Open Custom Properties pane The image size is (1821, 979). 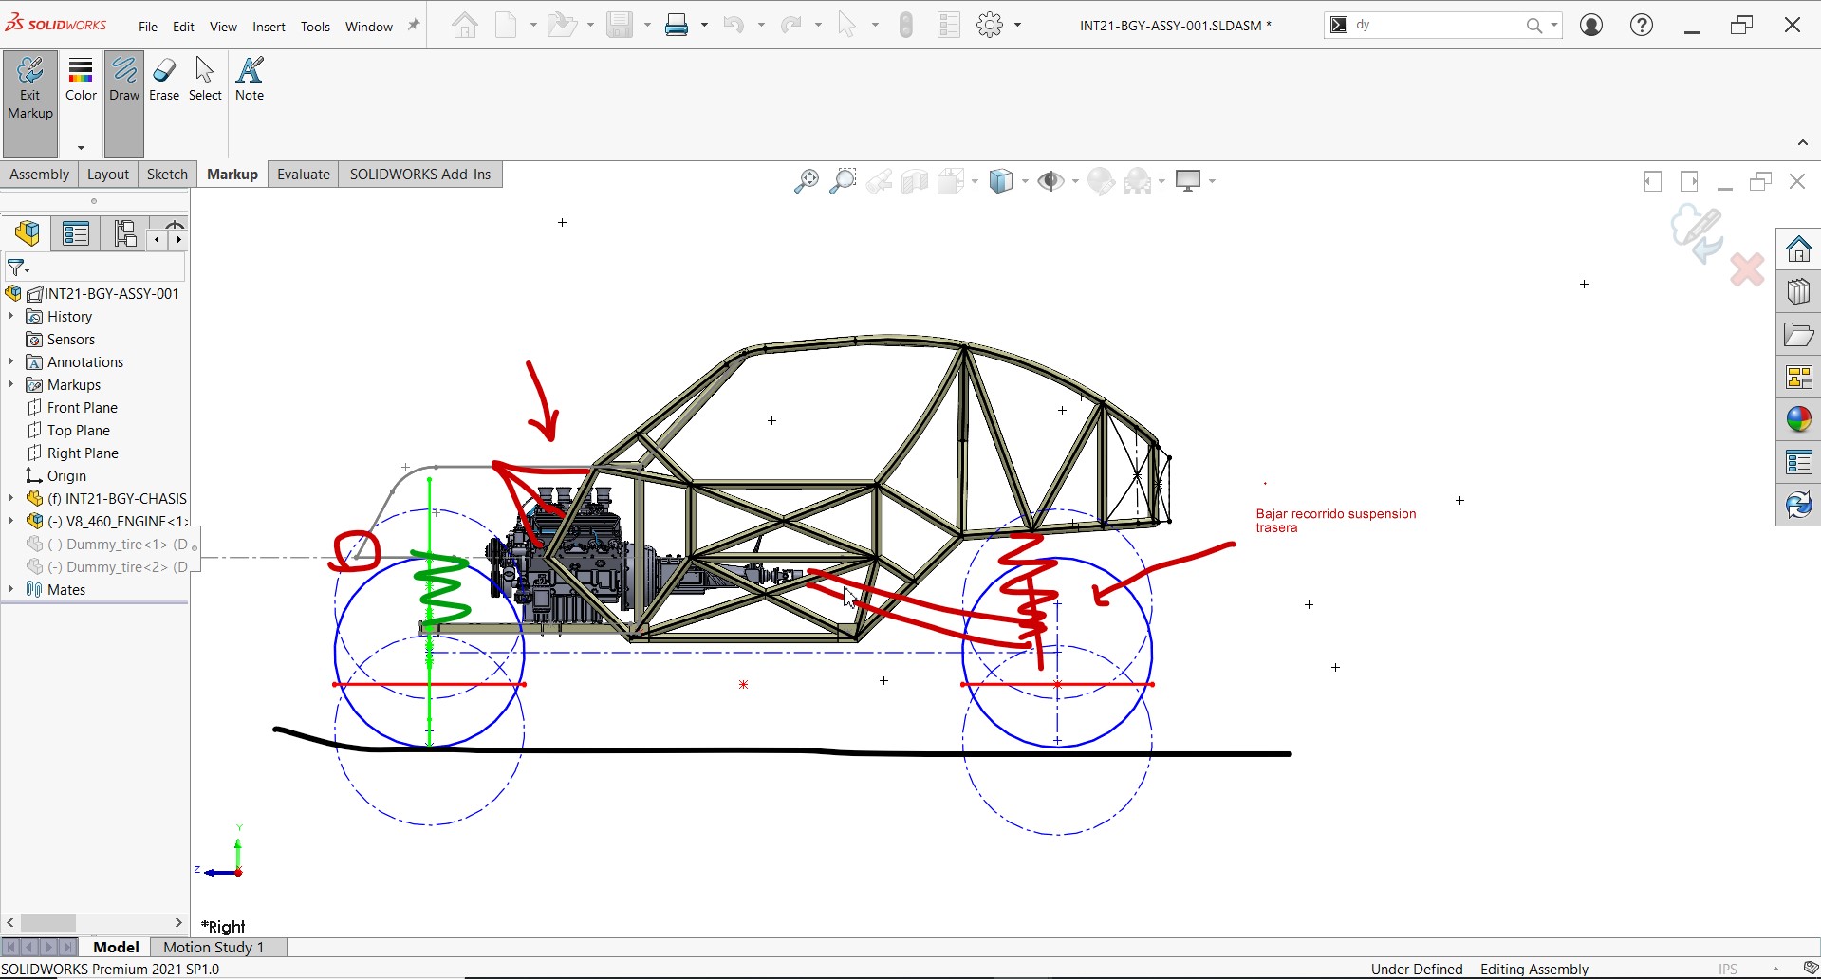coord(1798,462)
